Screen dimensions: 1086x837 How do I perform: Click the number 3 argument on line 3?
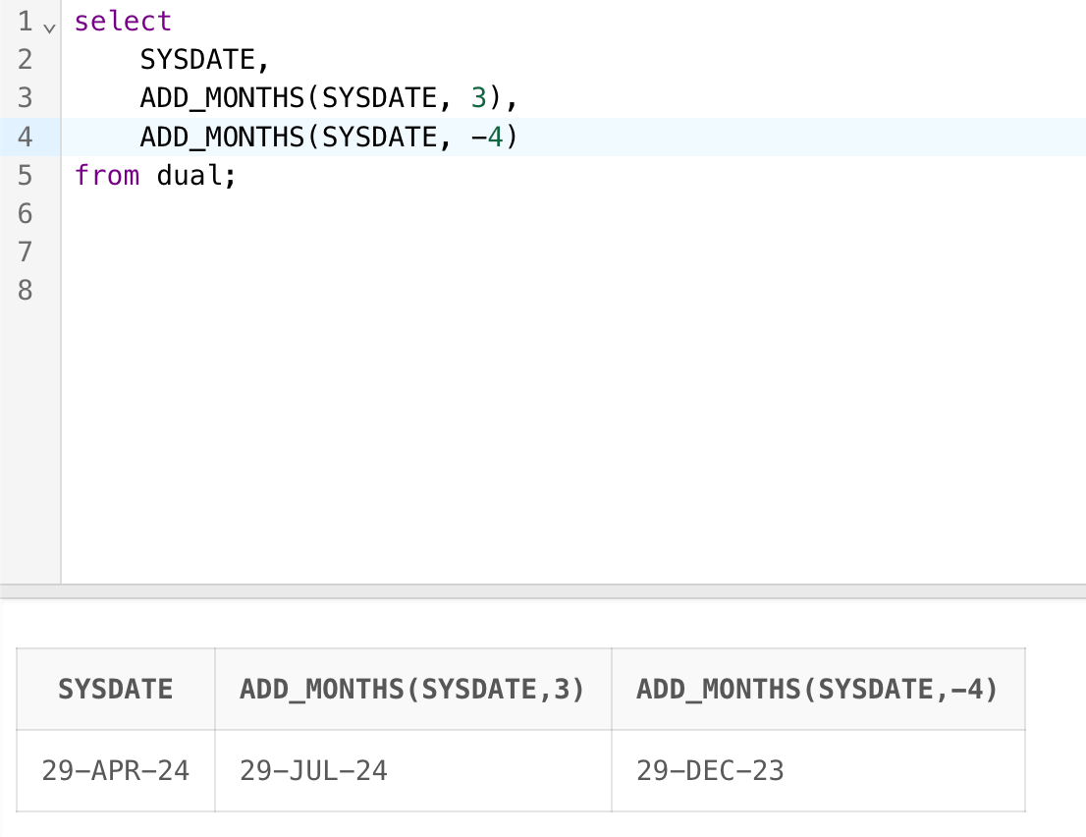point(478,98)
